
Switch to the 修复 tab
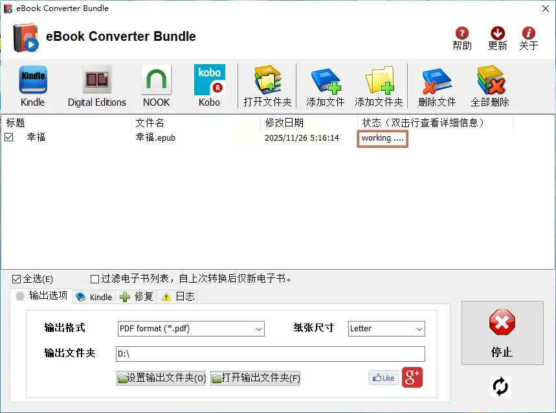point(136,297)
